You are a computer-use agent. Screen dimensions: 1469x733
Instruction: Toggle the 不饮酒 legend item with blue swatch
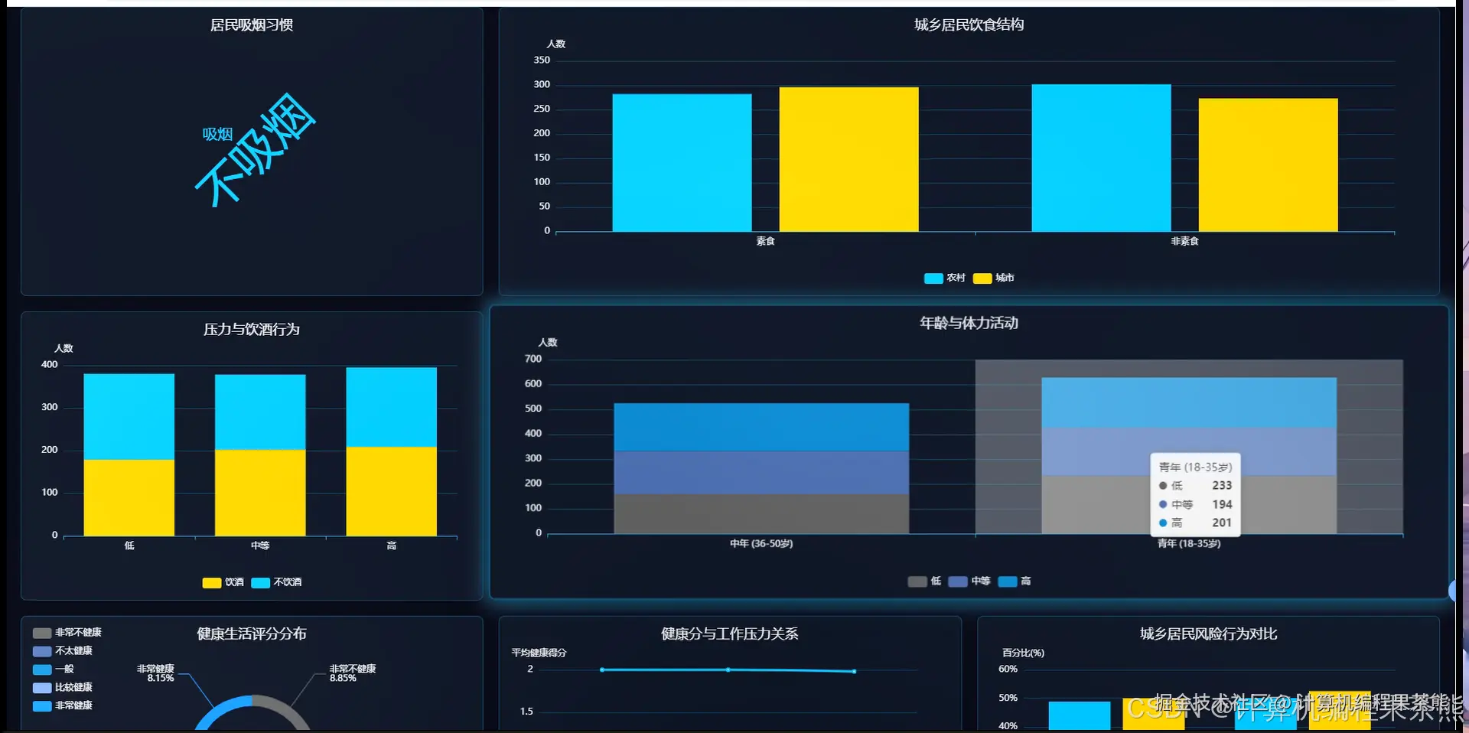point(276,582)
